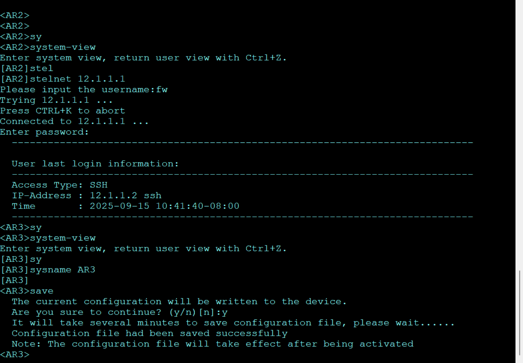The width and height of the screenshot is (523, 363).
Task: Click the "Enter password:" prompt line
Action: 44,132
